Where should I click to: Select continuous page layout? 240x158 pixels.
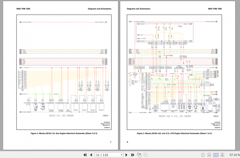[x=209, y=155]
